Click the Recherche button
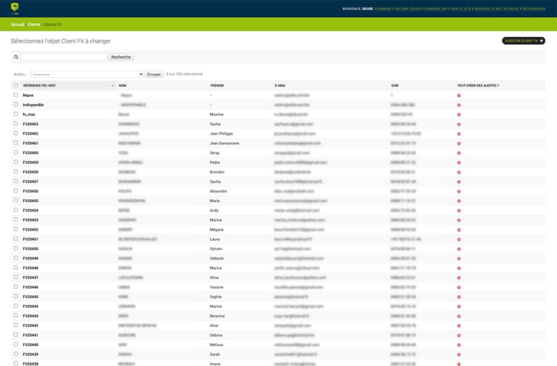 point(121,57)
